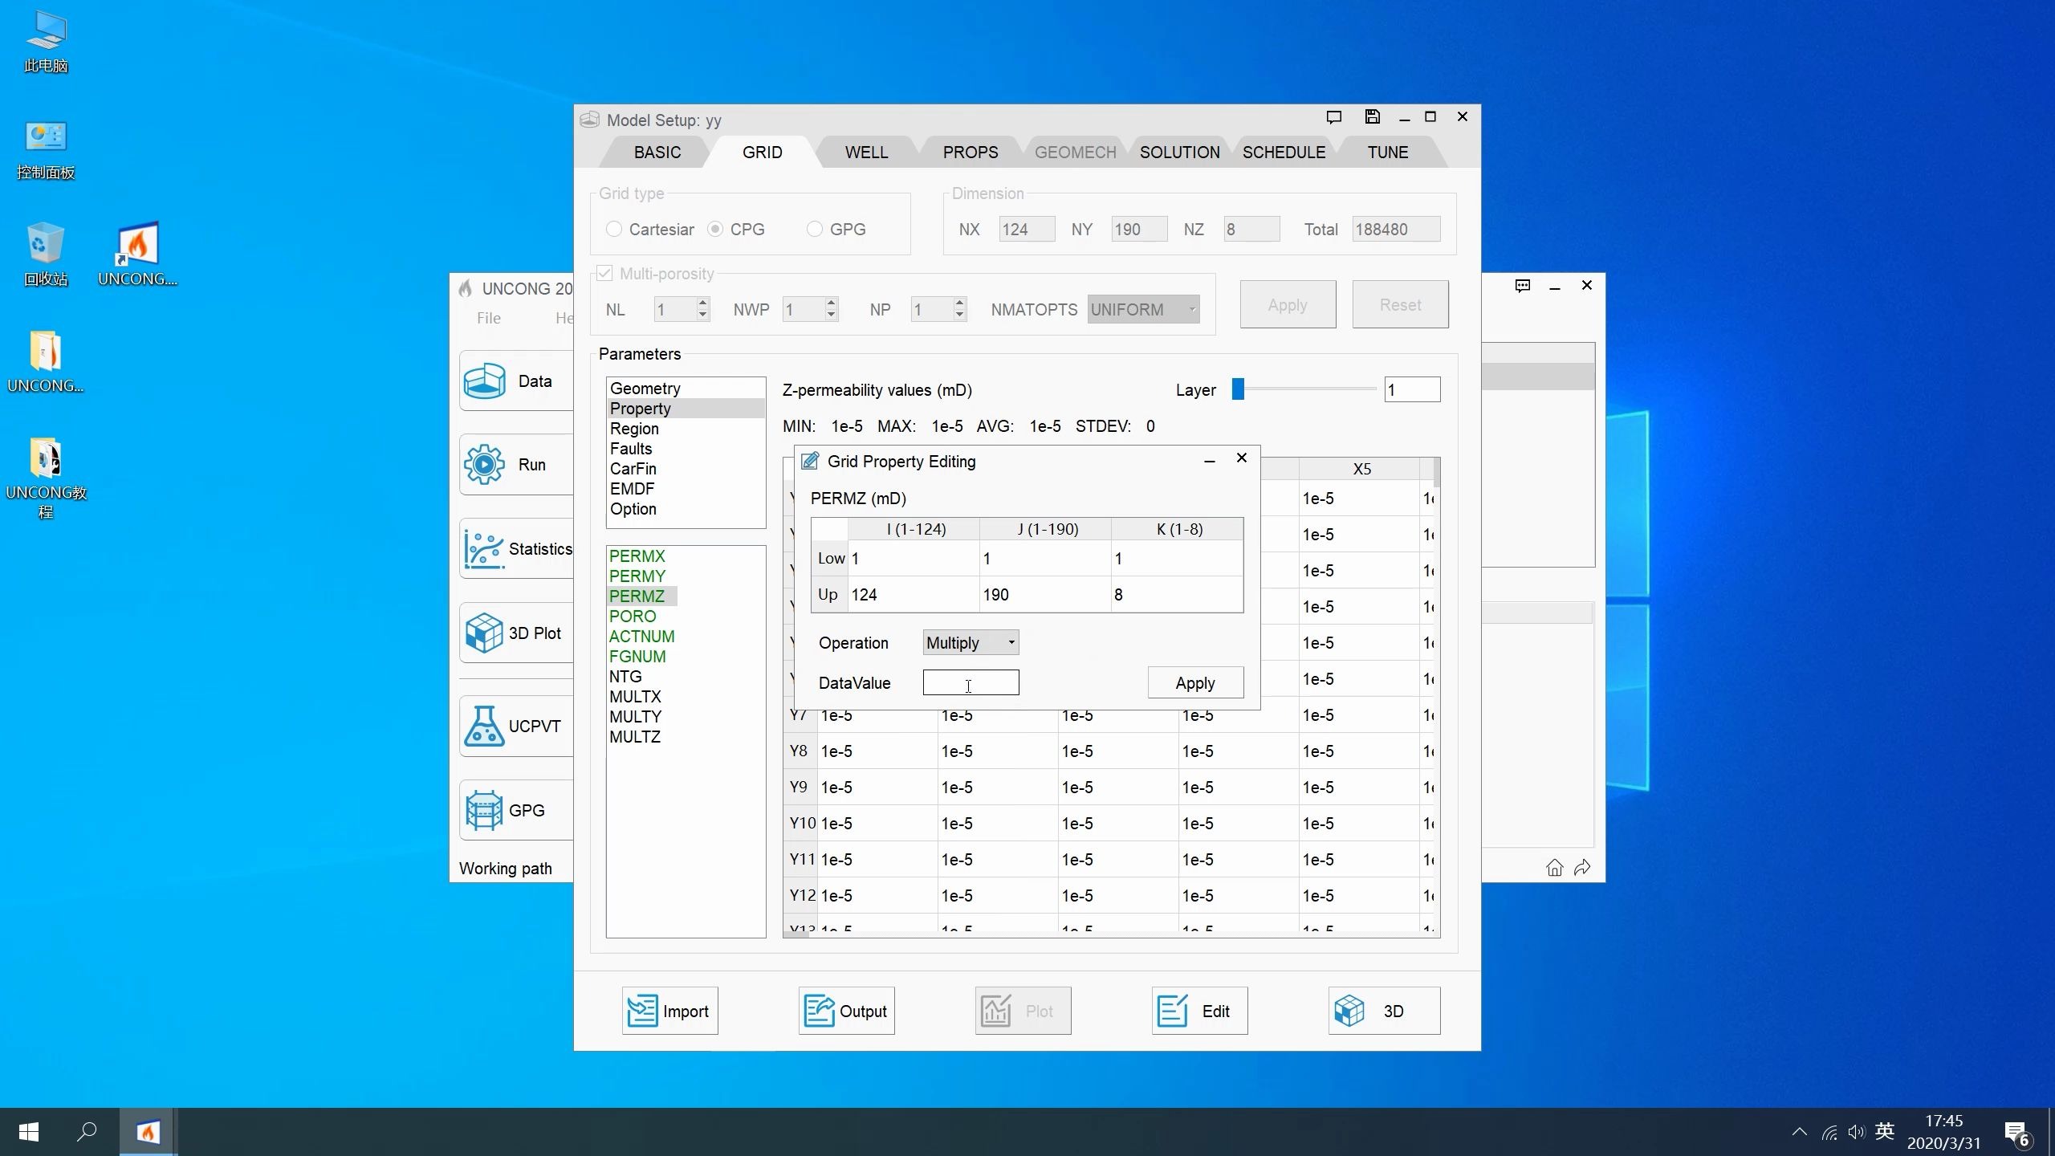Open the SCHEDULE tab
The image size is (2055, 1156).
[x=1284, y=153]
